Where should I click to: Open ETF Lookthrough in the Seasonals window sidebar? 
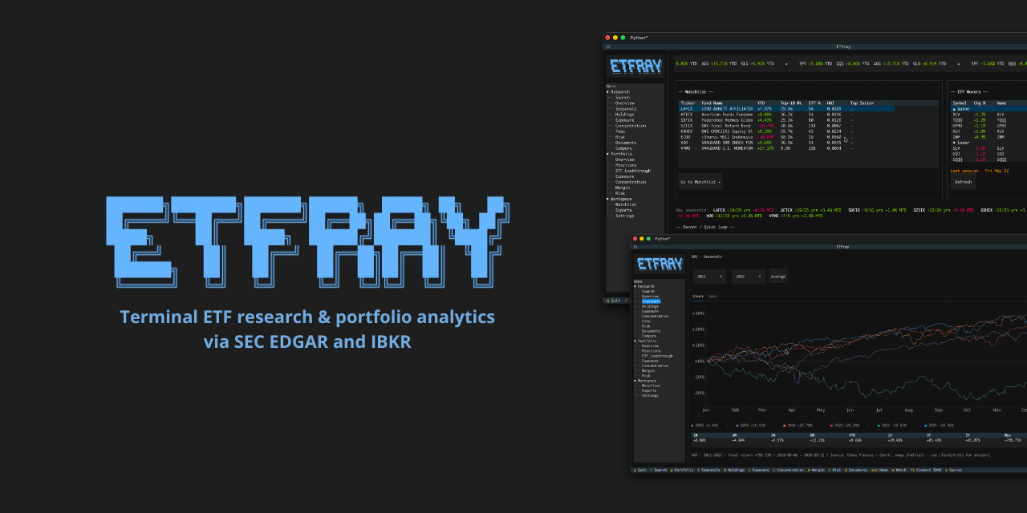tap(657, 356)
